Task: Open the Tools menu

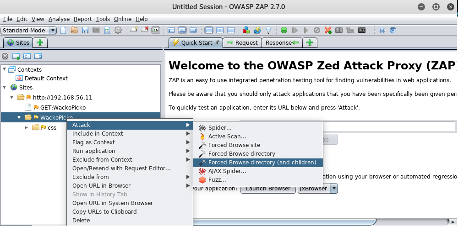Action: [x=103, y=19]
